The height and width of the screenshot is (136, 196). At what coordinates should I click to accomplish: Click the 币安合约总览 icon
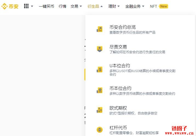(x=100, y=29)
